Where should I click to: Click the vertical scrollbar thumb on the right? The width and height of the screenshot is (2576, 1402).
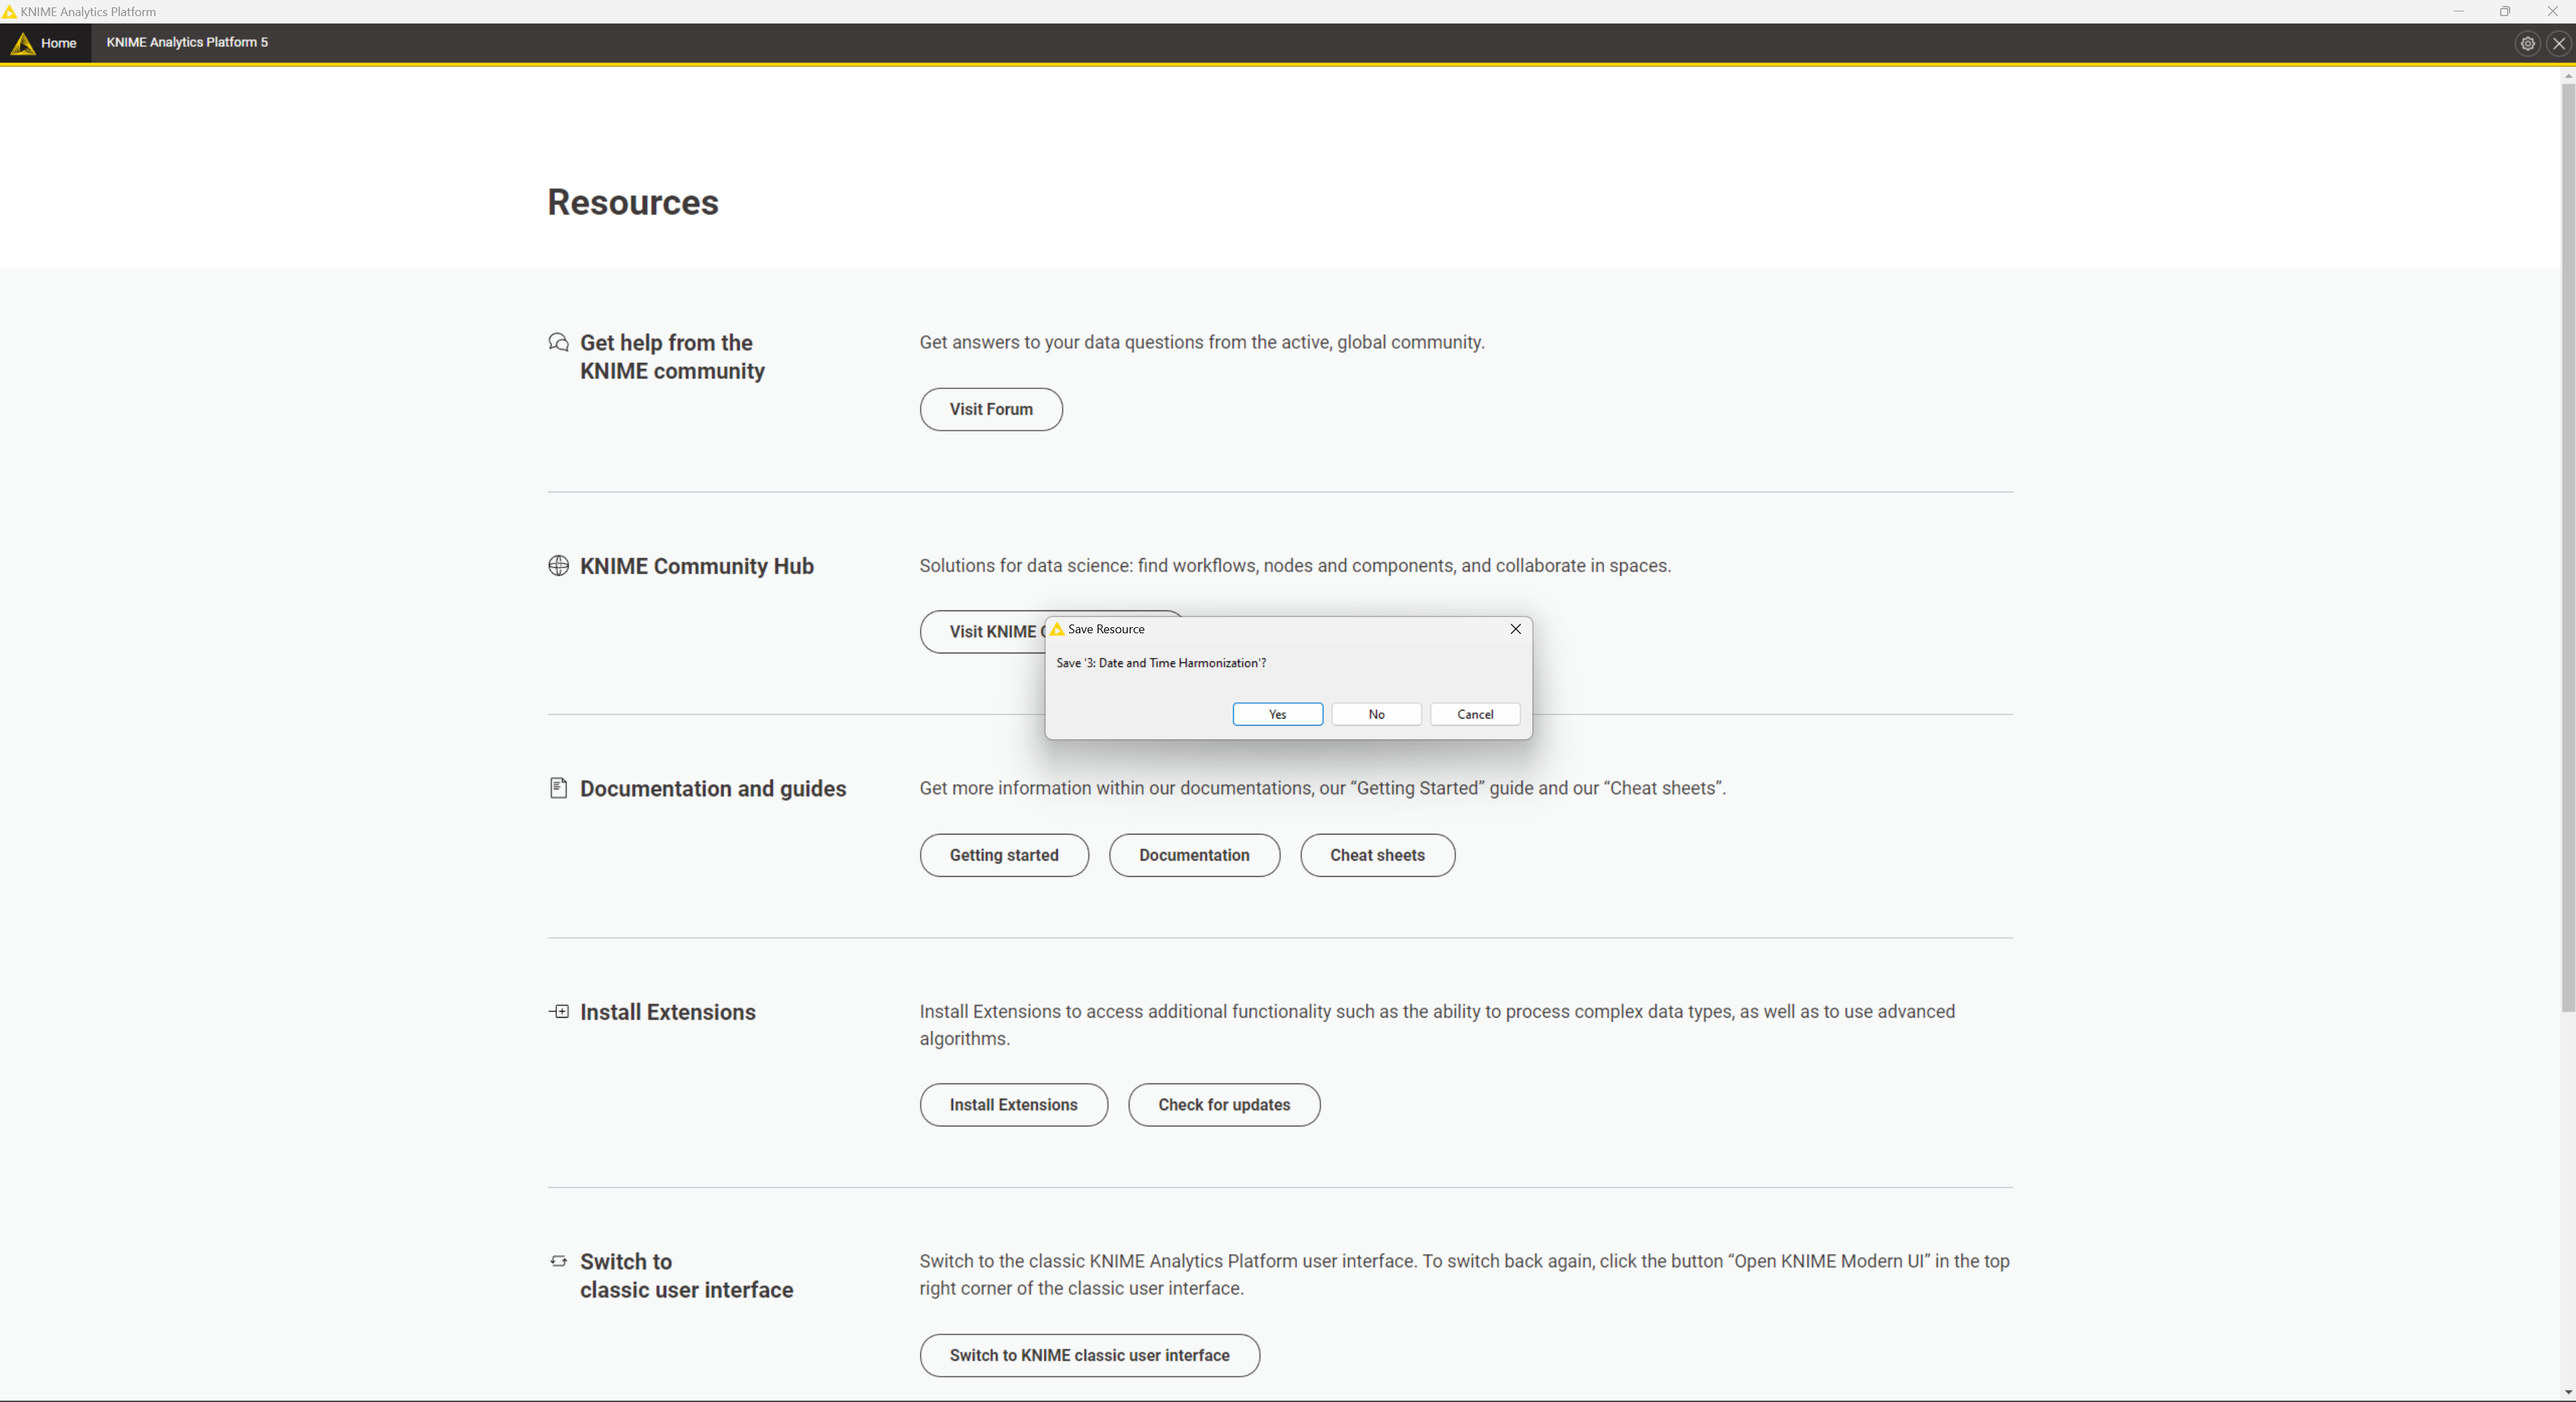click(2567, 547)
